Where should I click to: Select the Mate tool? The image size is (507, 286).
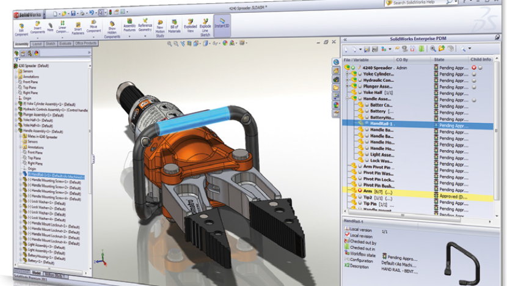49,27
